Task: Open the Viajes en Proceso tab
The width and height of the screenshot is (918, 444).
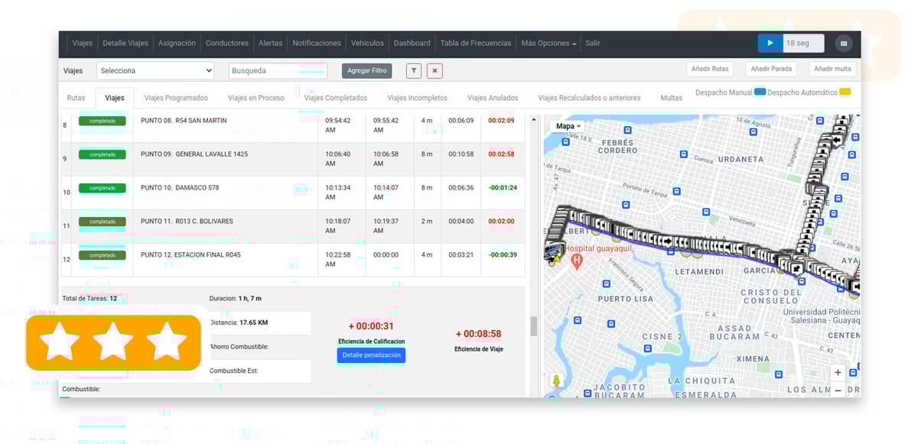Action: tap(256, 98)
